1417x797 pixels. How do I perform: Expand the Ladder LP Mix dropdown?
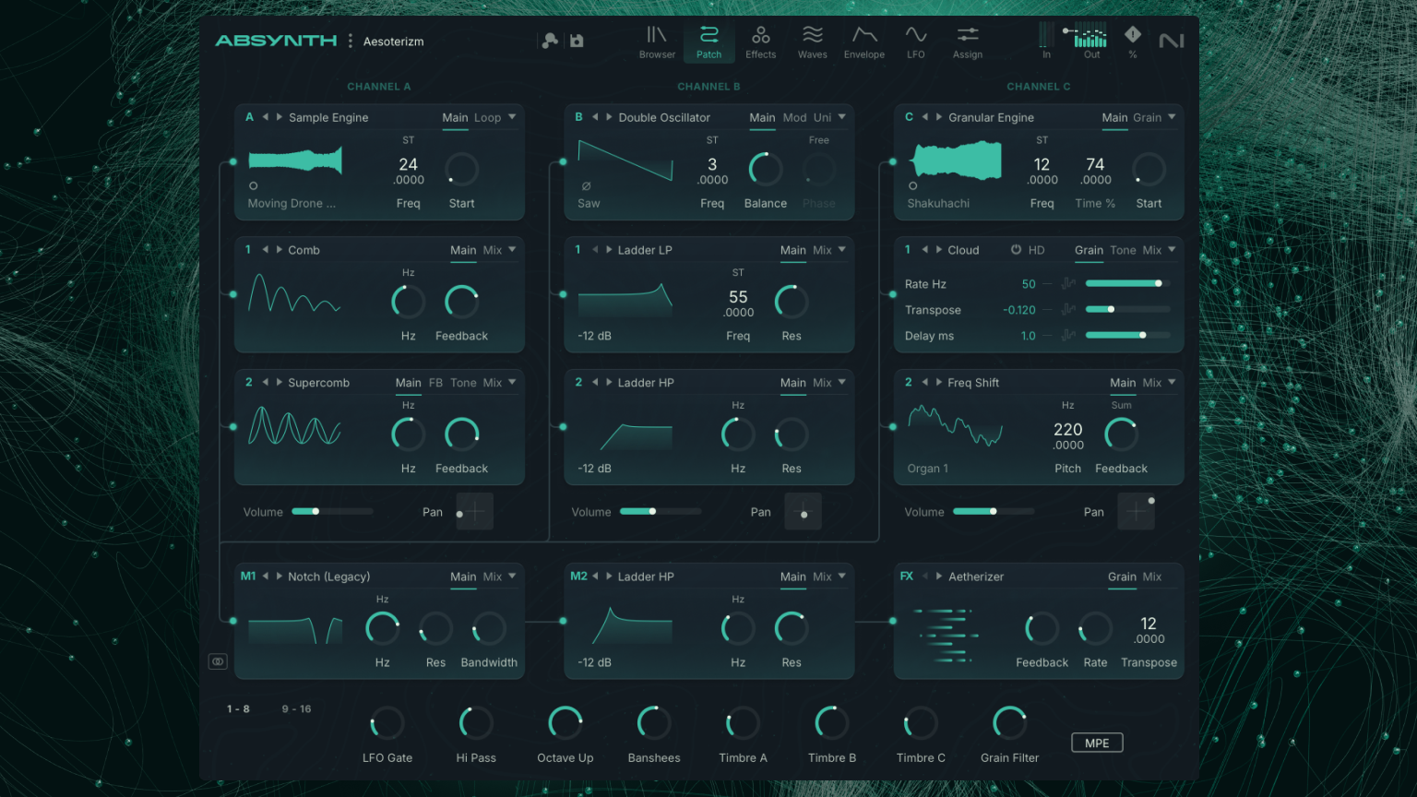(821, 249)
